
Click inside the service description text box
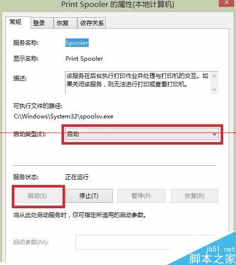click(x=137, y=82)
